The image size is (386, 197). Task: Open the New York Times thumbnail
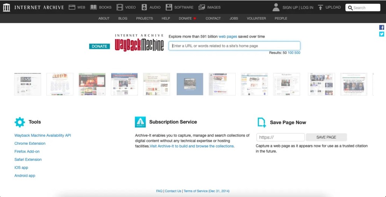click(286, 84)
